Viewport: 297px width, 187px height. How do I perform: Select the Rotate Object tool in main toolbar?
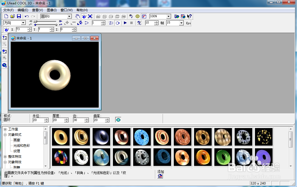pos(84,16)
